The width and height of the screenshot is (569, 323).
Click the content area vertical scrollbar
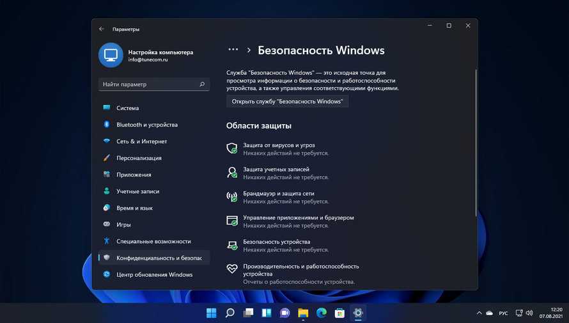click(x=476, y=141)
